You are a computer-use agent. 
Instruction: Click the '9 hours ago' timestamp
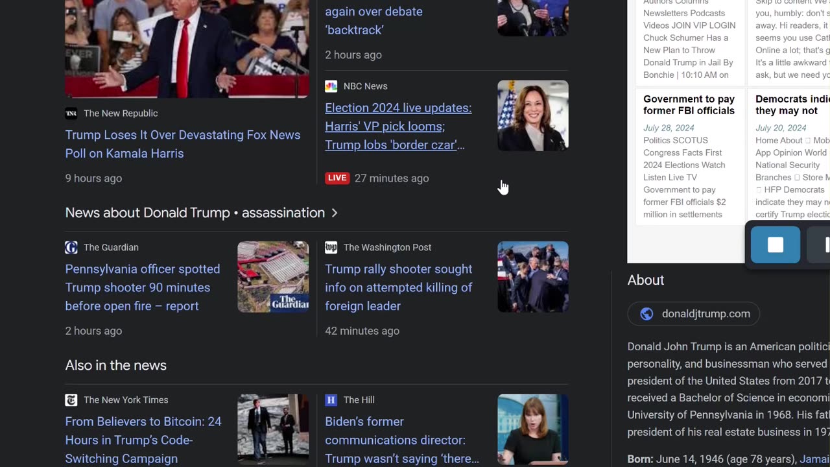click(93, 178)
